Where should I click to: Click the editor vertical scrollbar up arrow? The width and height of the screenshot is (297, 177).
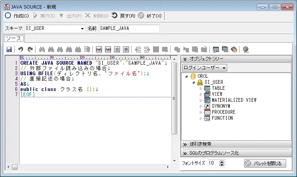pos(174,59)
